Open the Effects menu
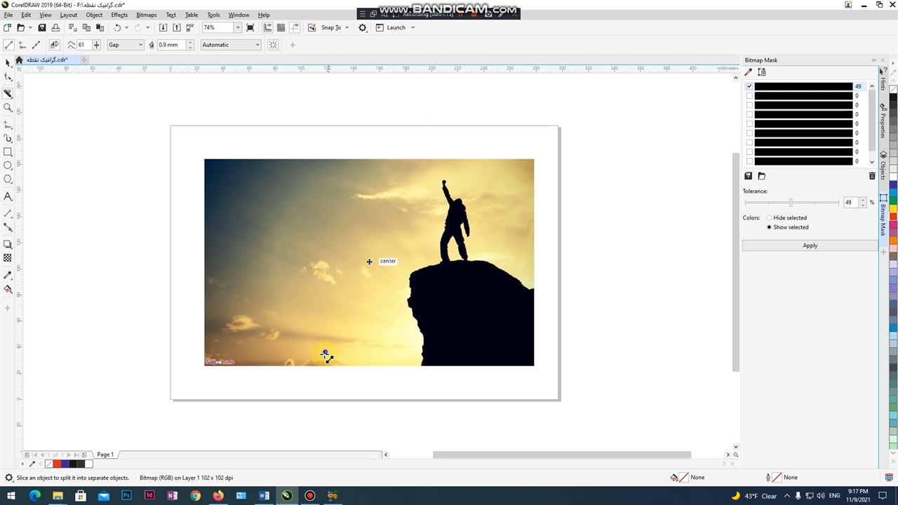 [x=119, y=15]
